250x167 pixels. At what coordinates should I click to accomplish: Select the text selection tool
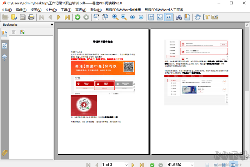(x=206, y=17)
